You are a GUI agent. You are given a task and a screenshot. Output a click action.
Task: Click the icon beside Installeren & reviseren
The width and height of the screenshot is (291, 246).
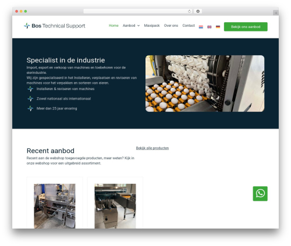click(x=30, y=89)
